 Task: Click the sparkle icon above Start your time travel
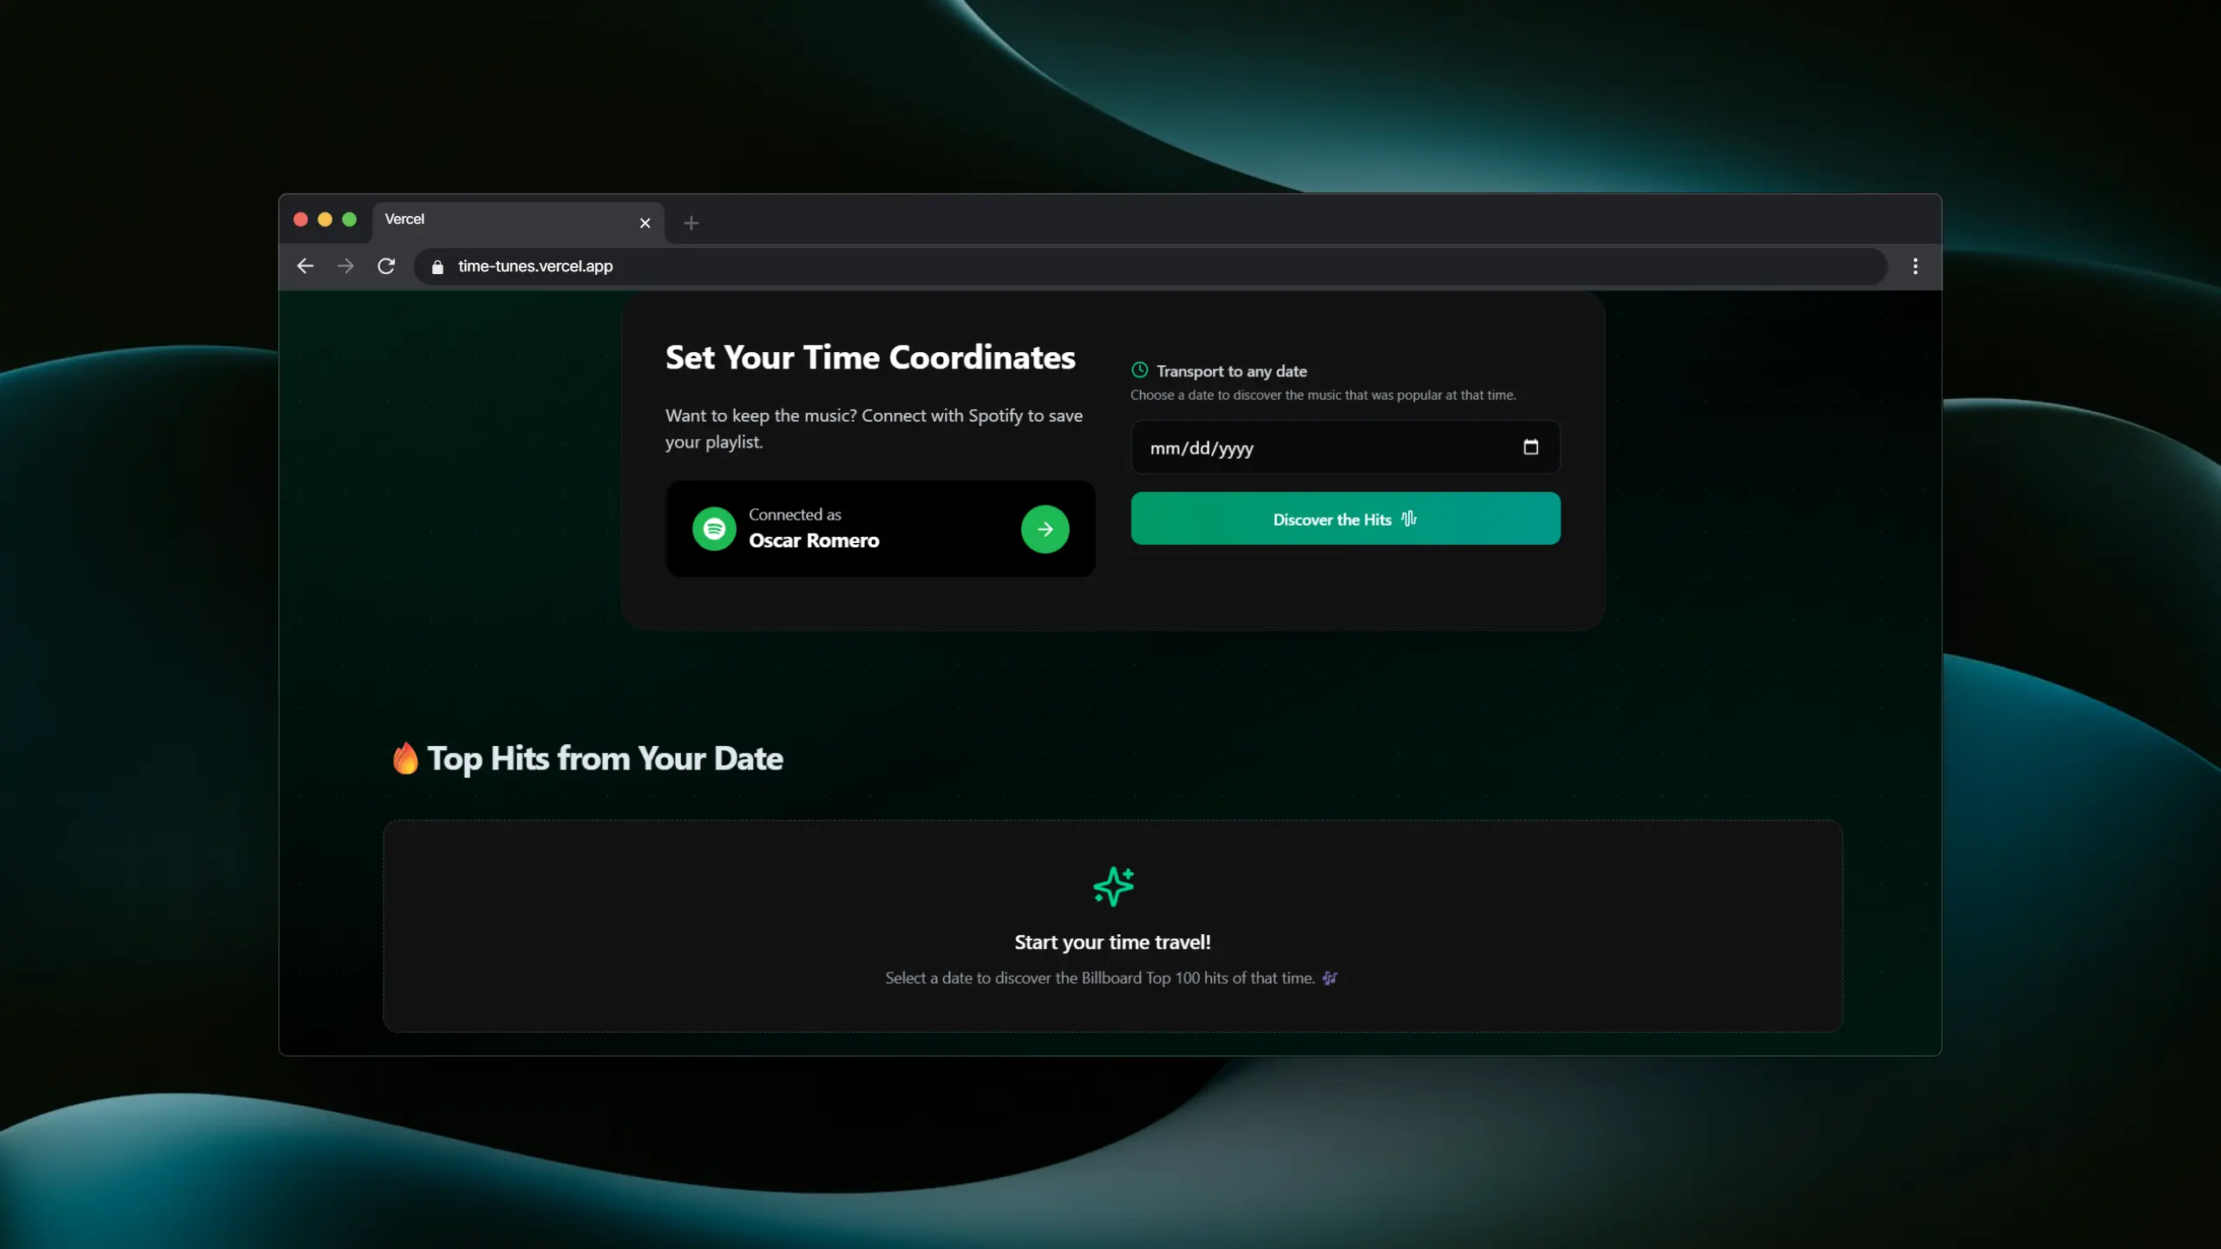click(x=1113, y=886)
